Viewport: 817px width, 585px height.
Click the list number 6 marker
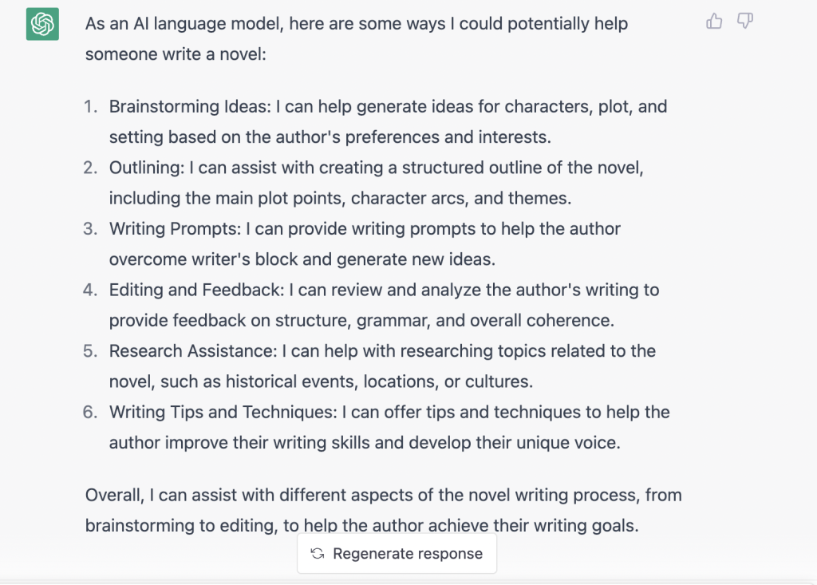click(90, 411)
